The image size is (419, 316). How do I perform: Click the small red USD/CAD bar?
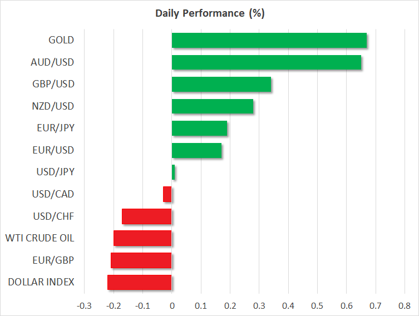[167, 194]
